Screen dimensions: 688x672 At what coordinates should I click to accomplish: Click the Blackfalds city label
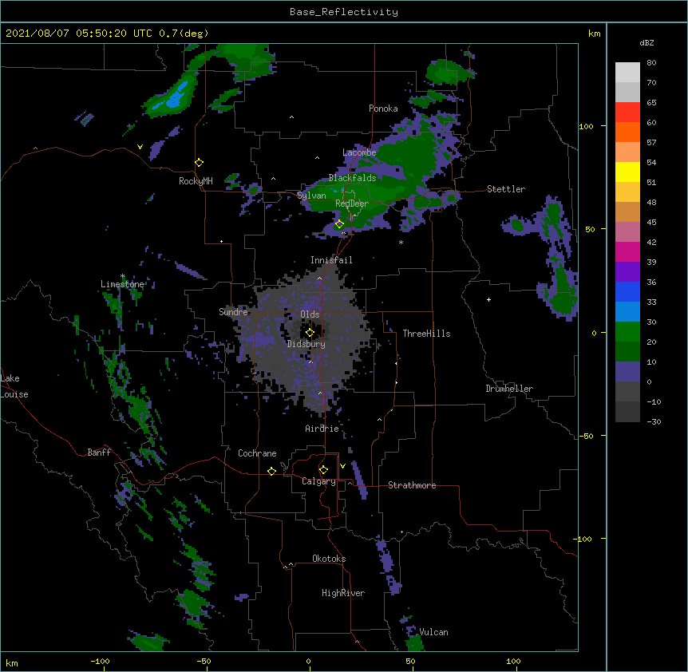pyautogui.click(x=352, y=178)
